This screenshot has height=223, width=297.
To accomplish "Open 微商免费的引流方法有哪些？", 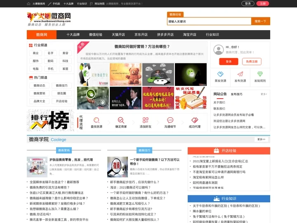I will [x=49, y=187].
